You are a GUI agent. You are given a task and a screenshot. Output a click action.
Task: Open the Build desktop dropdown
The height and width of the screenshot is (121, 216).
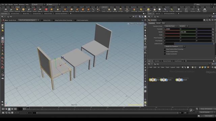coord(38,4)
